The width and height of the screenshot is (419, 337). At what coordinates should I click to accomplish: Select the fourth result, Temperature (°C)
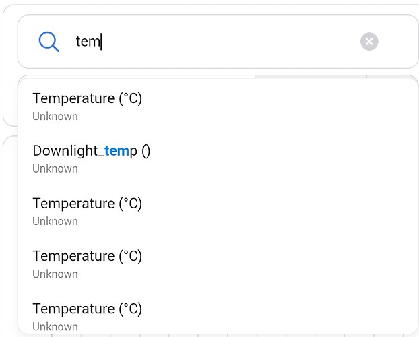click(87, 256)
